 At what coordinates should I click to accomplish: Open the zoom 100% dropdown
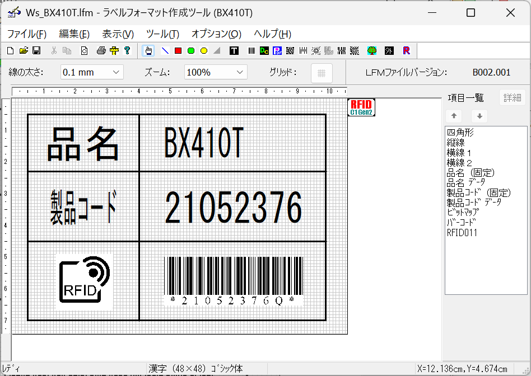[216, 72]
